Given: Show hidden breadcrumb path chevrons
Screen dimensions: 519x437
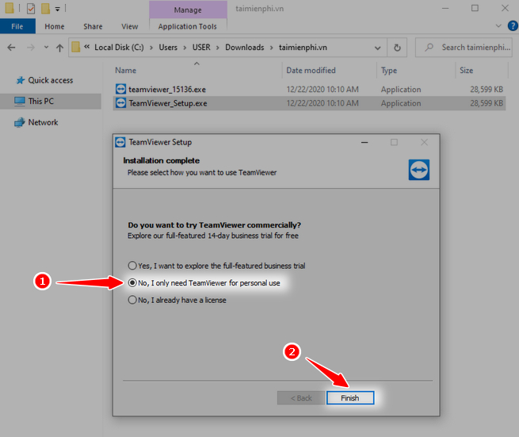Looking at the screenshot, I should 86,47.
